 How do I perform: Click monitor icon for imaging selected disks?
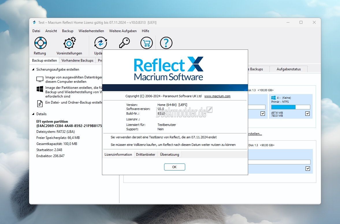[x=40, y=79]
